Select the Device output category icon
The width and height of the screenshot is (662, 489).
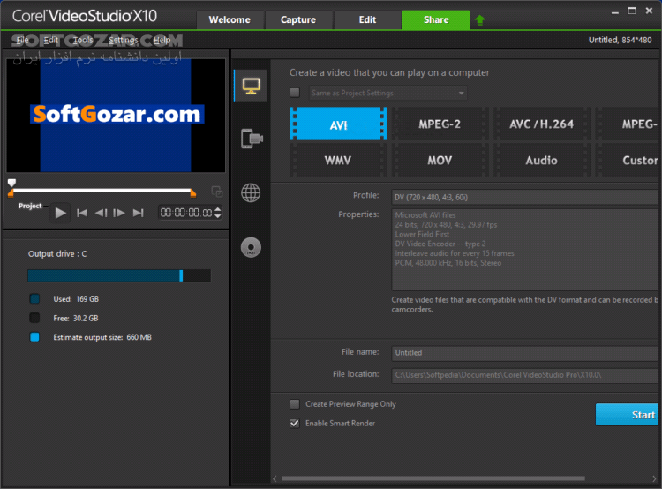pos(251,139)
